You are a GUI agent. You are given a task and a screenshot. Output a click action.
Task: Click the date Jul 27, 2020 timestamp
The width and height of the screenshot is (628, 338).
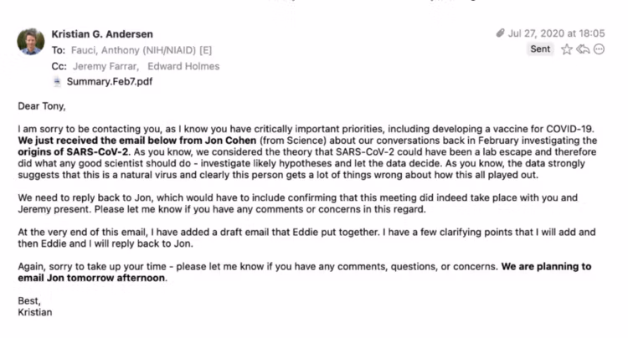click(x=556, y=33)
